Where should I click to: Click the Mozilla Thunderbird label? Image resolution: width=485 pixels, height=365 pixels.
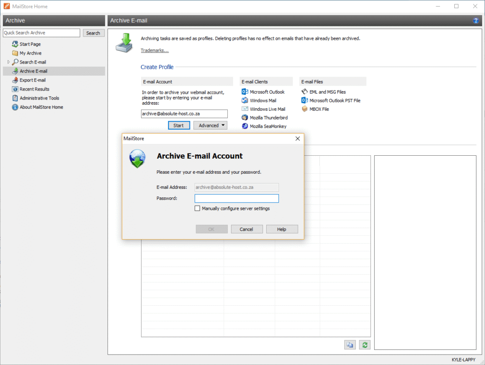tap(269, 118)
